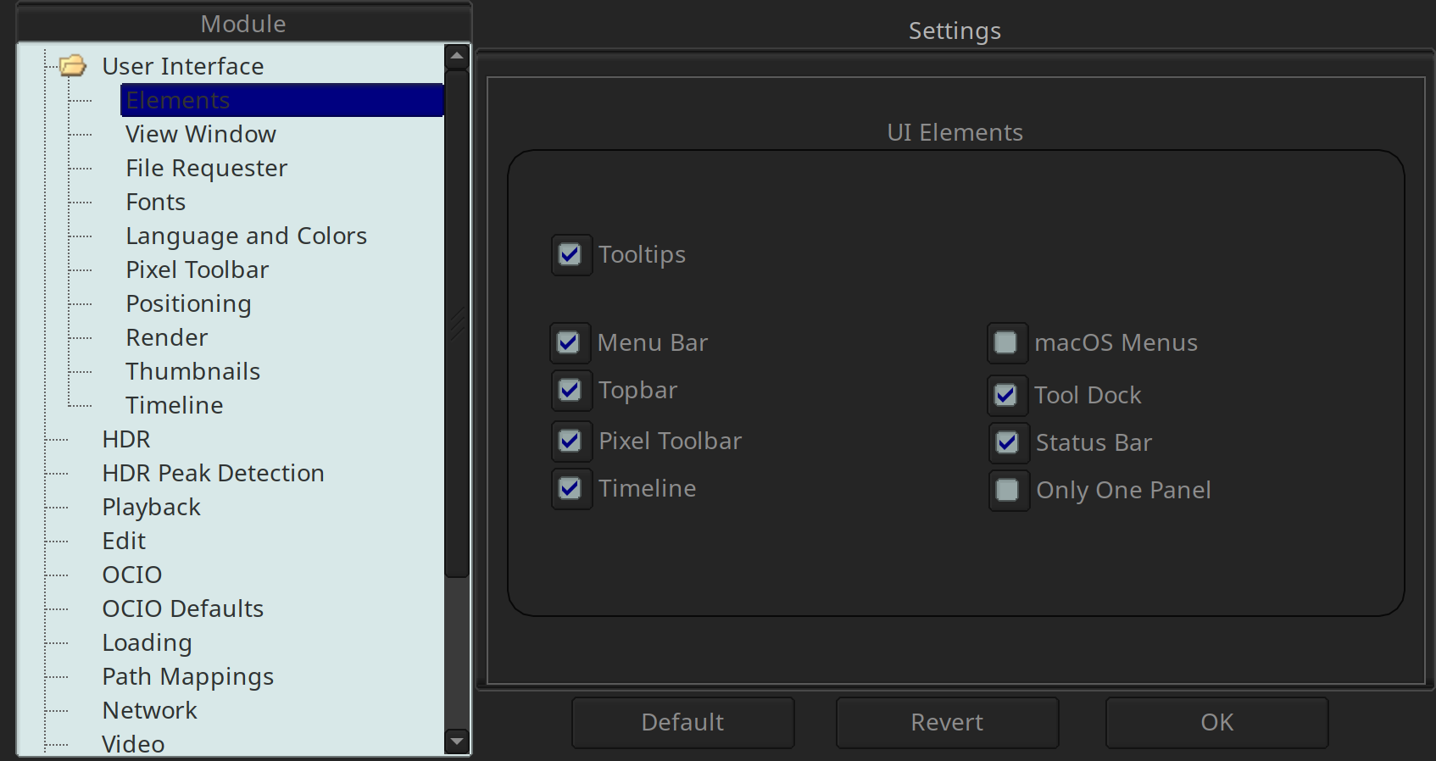The image size is (1436, 761).
Task: Toggle the Tooltips checkbox
Action: pos(571,254)
